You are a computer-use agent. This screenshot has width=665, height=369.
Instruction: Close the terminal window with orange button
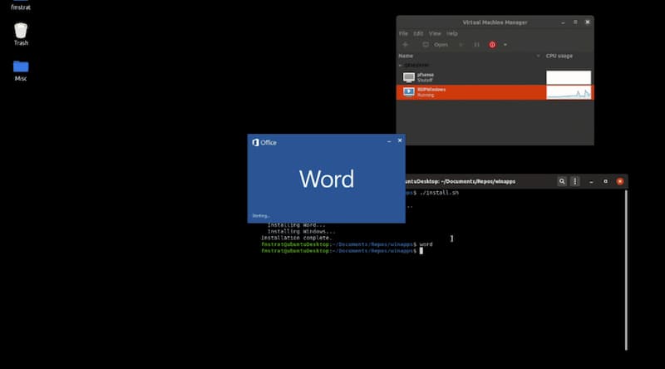click(620, 181)
